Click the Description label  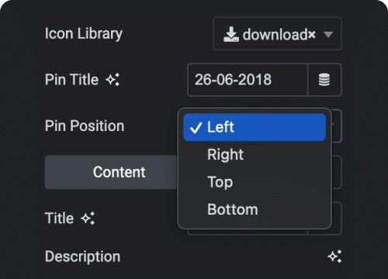[82, 257]
